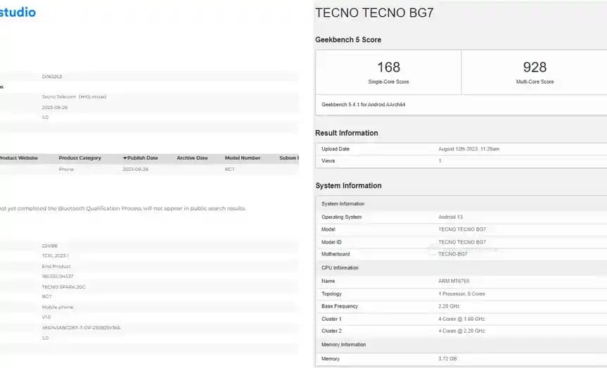
Task: Select the TECNO TECNO BG7 Model ID value
Action: pos(462,242)
